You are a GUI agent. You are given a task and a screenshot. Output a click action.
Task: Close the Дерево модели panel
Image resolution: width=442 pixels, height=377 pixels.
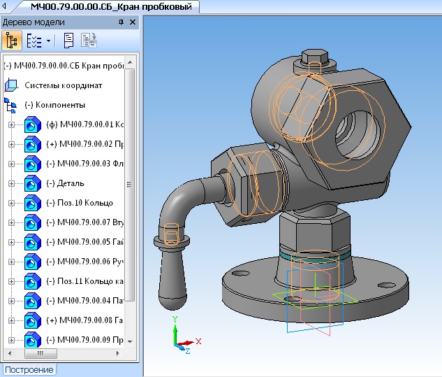(x=131, y=22)
